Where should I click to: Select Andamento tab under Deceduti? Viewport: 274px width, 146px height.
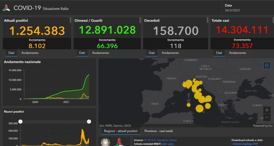[x=170, y=53]
